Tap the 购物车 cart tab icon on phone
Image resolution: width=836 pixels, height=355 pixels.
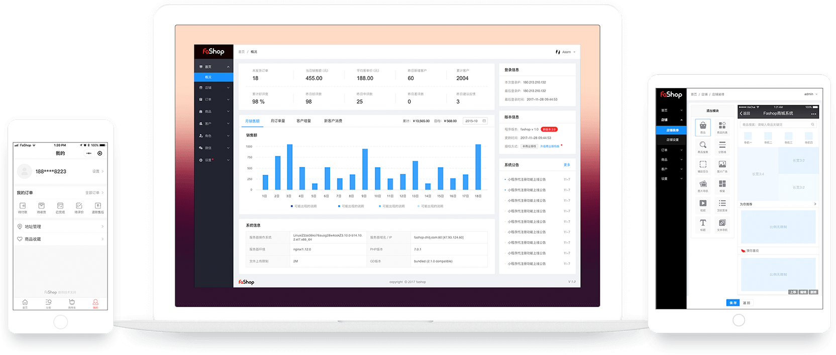[x=72, y=302]
